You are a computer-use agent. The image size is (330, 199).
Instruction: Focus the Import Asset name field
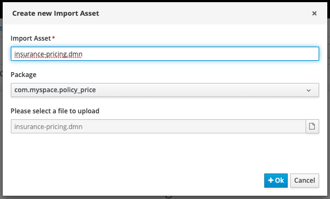165,54
